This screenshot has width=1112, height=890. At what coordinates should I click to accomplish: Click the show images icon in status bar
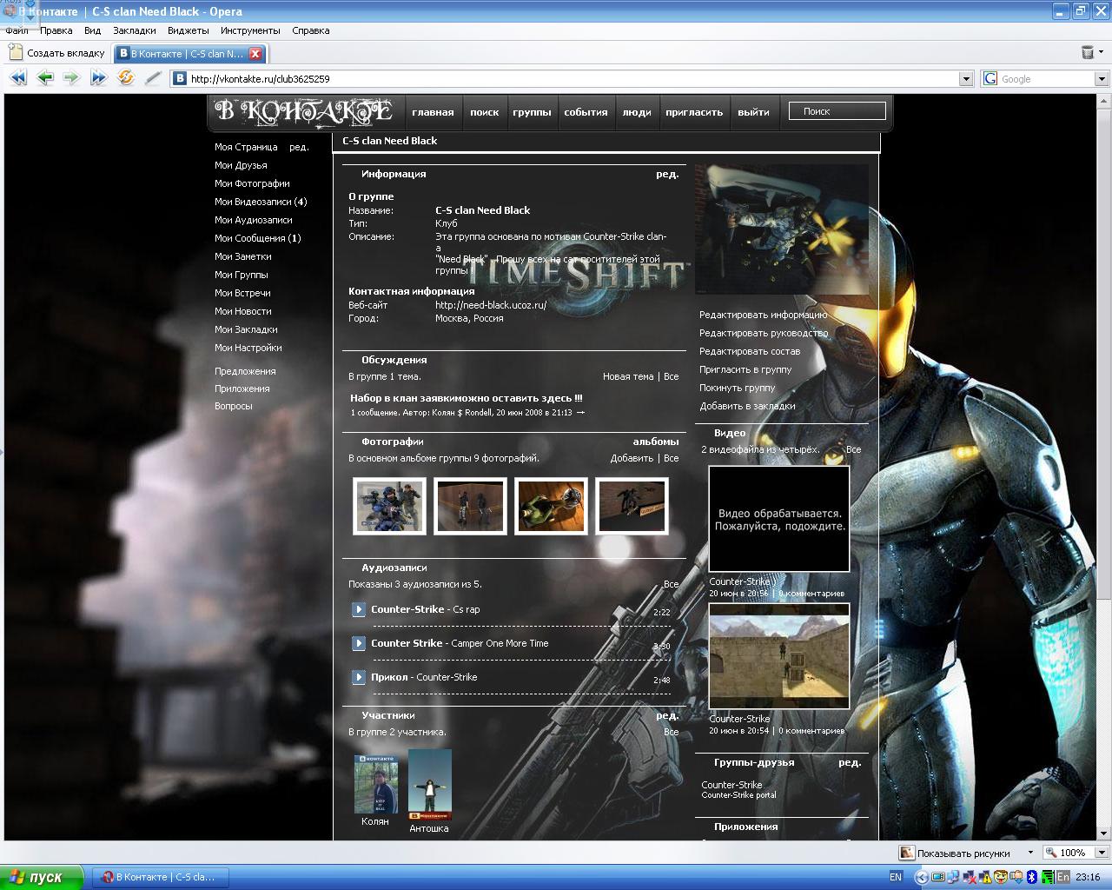click(907, 853)
